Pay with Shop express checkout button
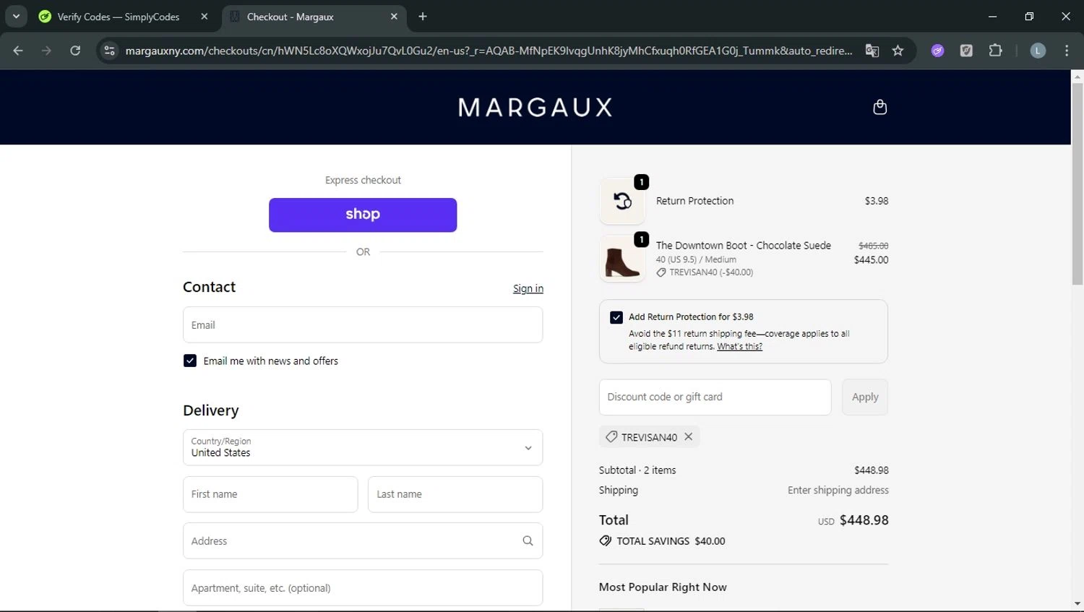 (x=363, y=215)
